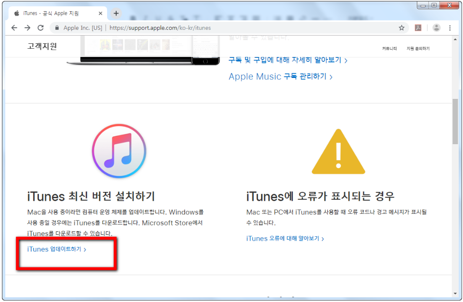Open the PDF extension icon

(418, 28)
